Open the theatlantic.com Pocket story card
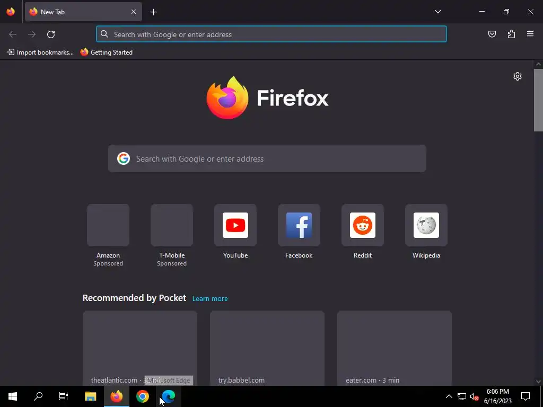Image resolution: width=543 pixels, height=407 pixels. [140, 348]
